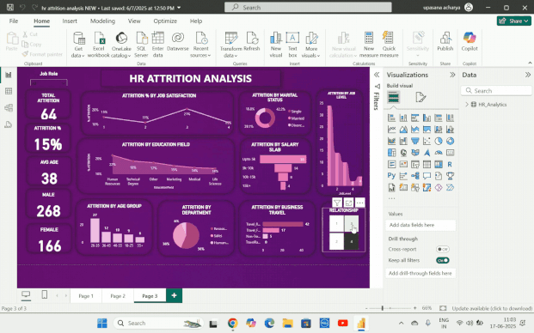Open more options ellipsis on visual

360,203
